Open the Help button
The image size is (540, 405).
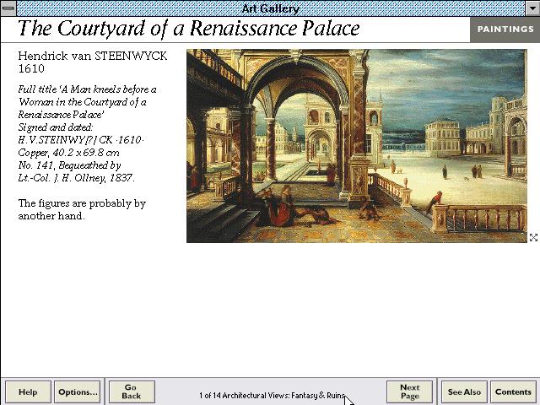tap(28, 391)
